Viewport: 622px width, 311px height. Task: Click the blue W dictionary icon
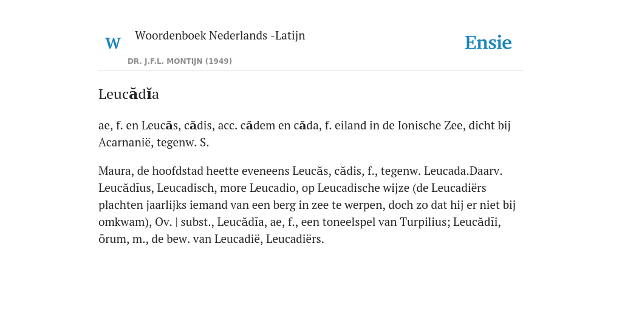coord(112,43)
